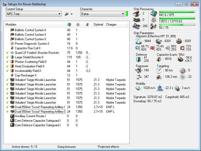Click the Firepower icon showing 740
This screenshot has height=151, width=201.
(139, 70)
